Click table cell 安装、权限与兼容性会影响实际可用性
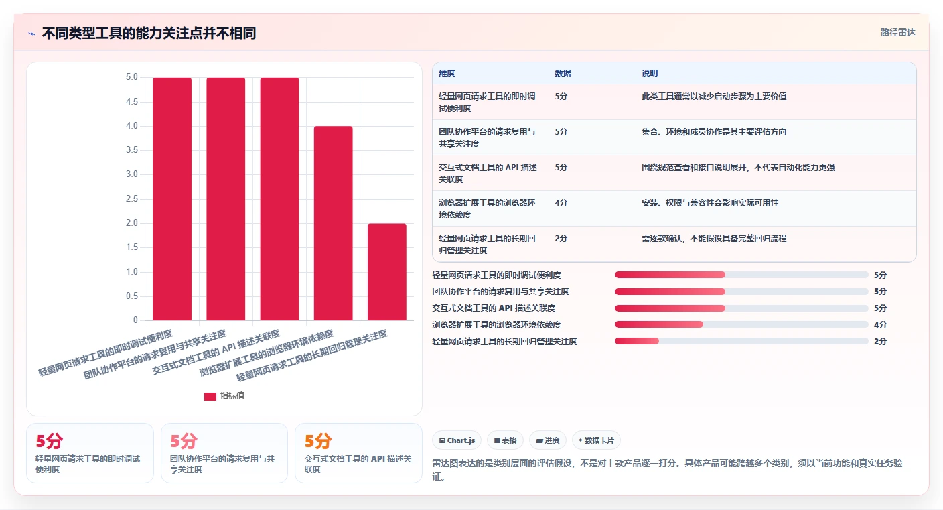Screen dimensions: 943x510 [x=710, y=203]
